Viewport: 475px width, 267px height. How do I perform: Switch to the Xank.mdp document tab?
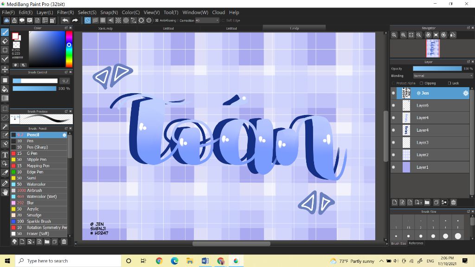pyautogui.click(x=105, y=28)
